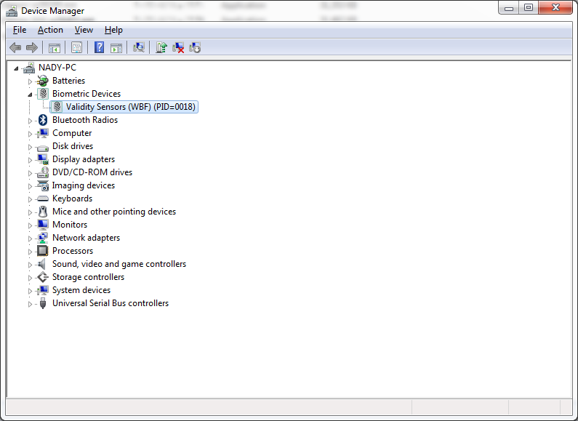Select the Network adapters label
Image resolution: width=578 pixels, height=421 pixels.
click(86, 238)
